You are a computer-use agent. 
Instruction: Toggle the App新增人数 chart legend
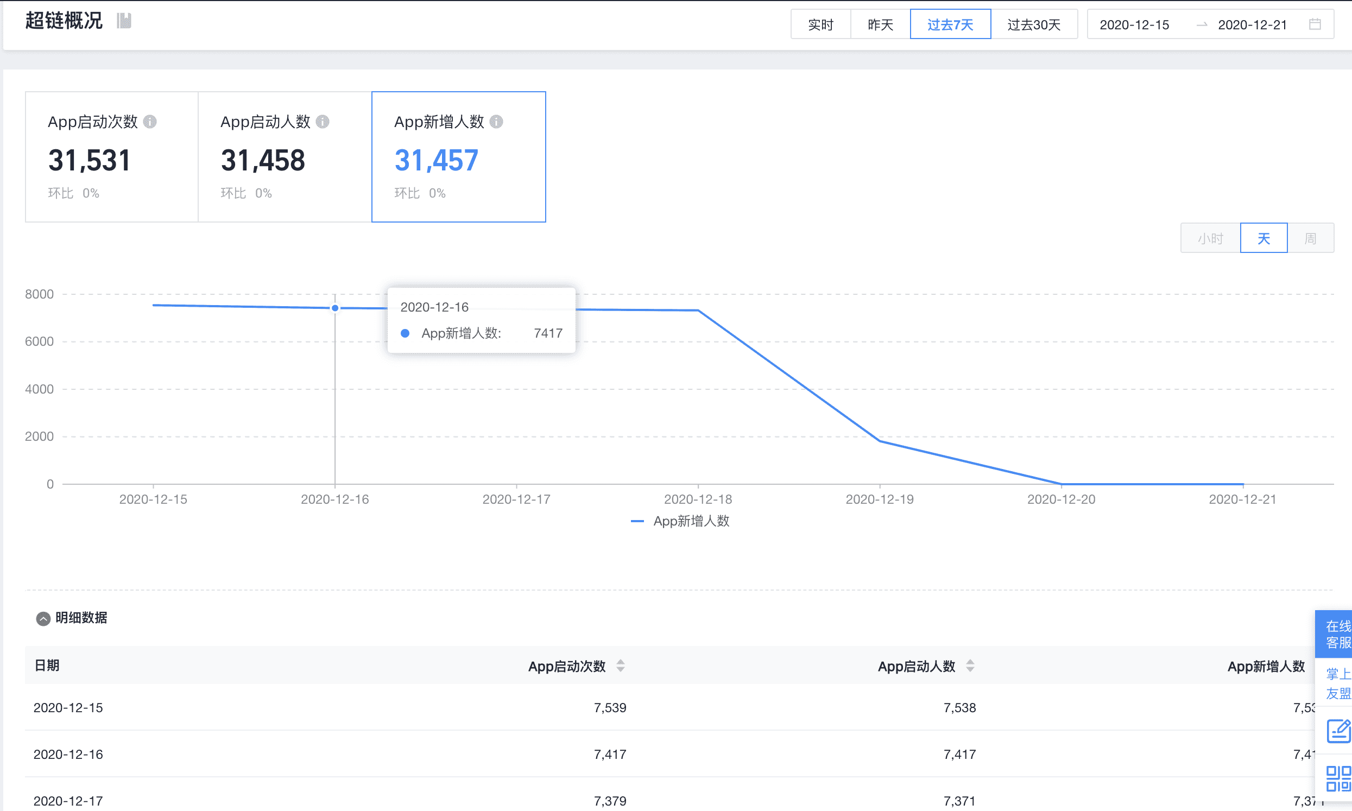(680, 521)
